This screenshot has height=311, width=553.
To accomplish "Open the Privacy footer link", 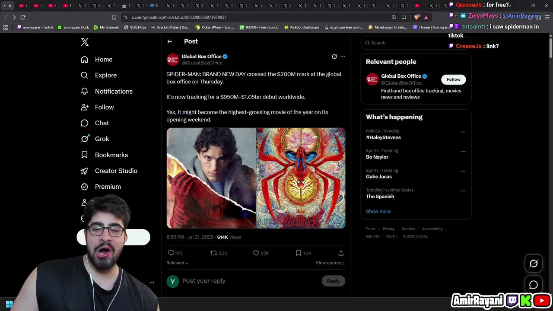I will pyautogui.click(x=388, y=229).
